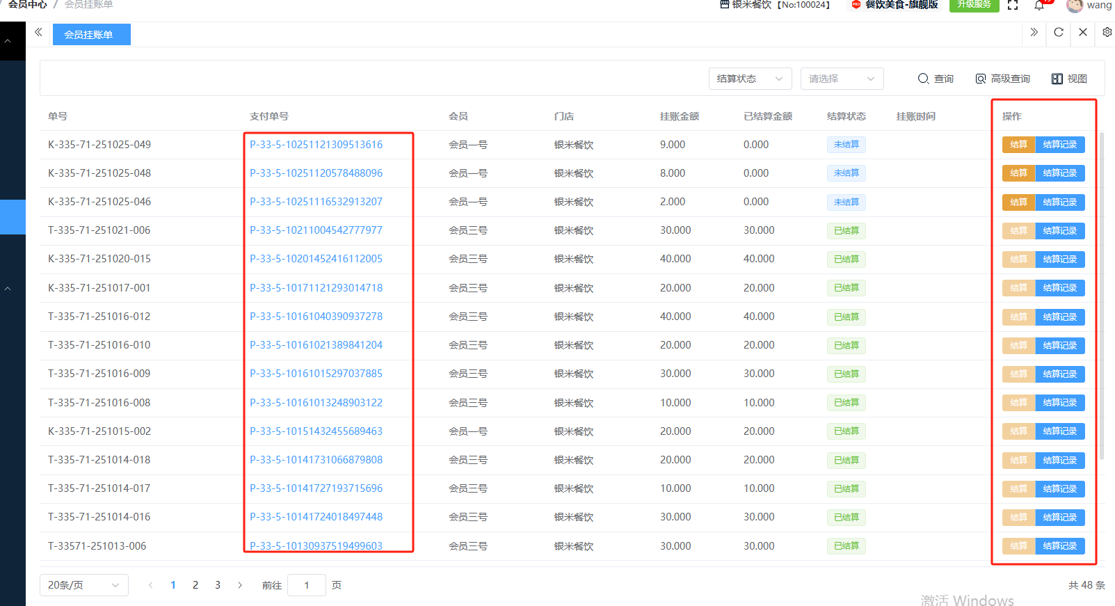Open payment link P-33-5-10251120578488096

click(316, 173)
